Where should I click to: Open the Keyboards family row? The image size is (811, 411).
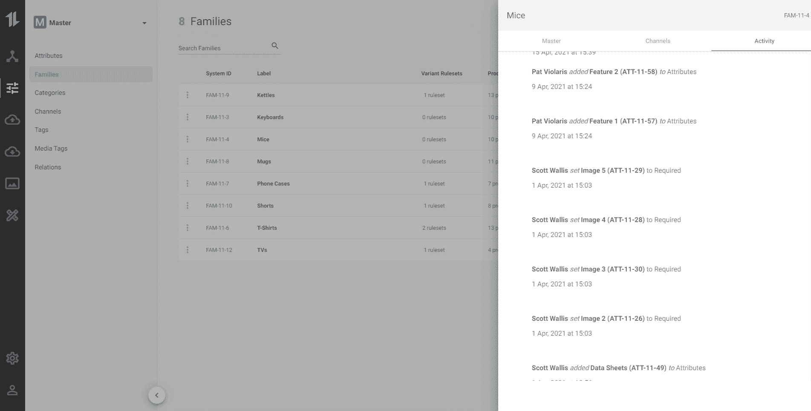[x=338, y=117]
